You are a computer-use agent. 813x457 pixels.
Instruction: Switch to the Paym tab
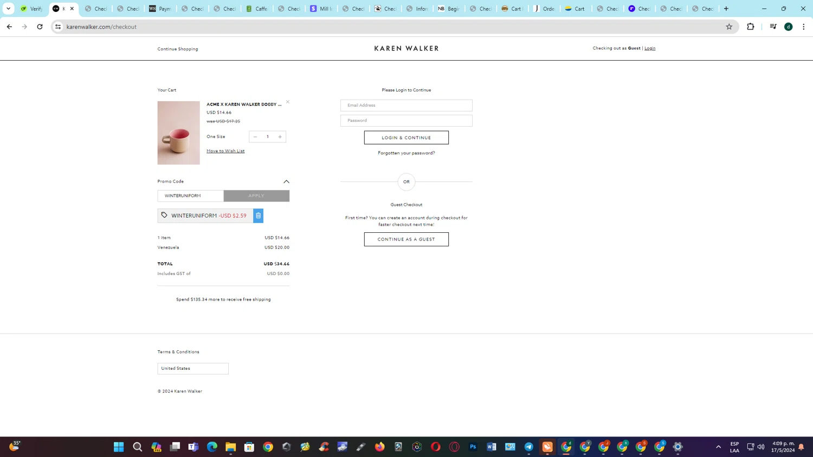pyautogui.click(x=160, y=9)
